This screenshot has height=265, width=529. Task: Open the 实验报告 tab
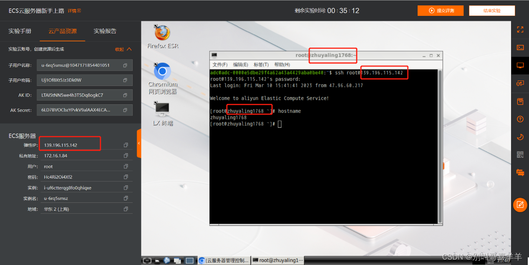(x=105, y=31)
